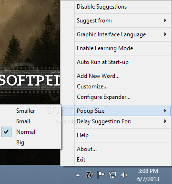This screenshot has width=172, height=184.
Task: Click the Tt app tray icon
Action: [89, 175]
